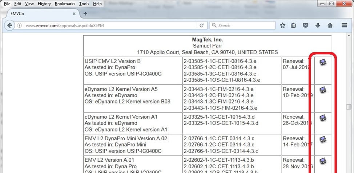Select '2-02766-1-1OS-CET-0314-4.3.c' approval number

[221, 151]
